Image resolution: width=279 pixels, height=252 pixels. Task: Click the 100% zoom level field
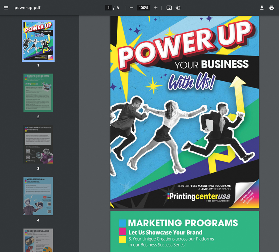[x=144, y=8]
